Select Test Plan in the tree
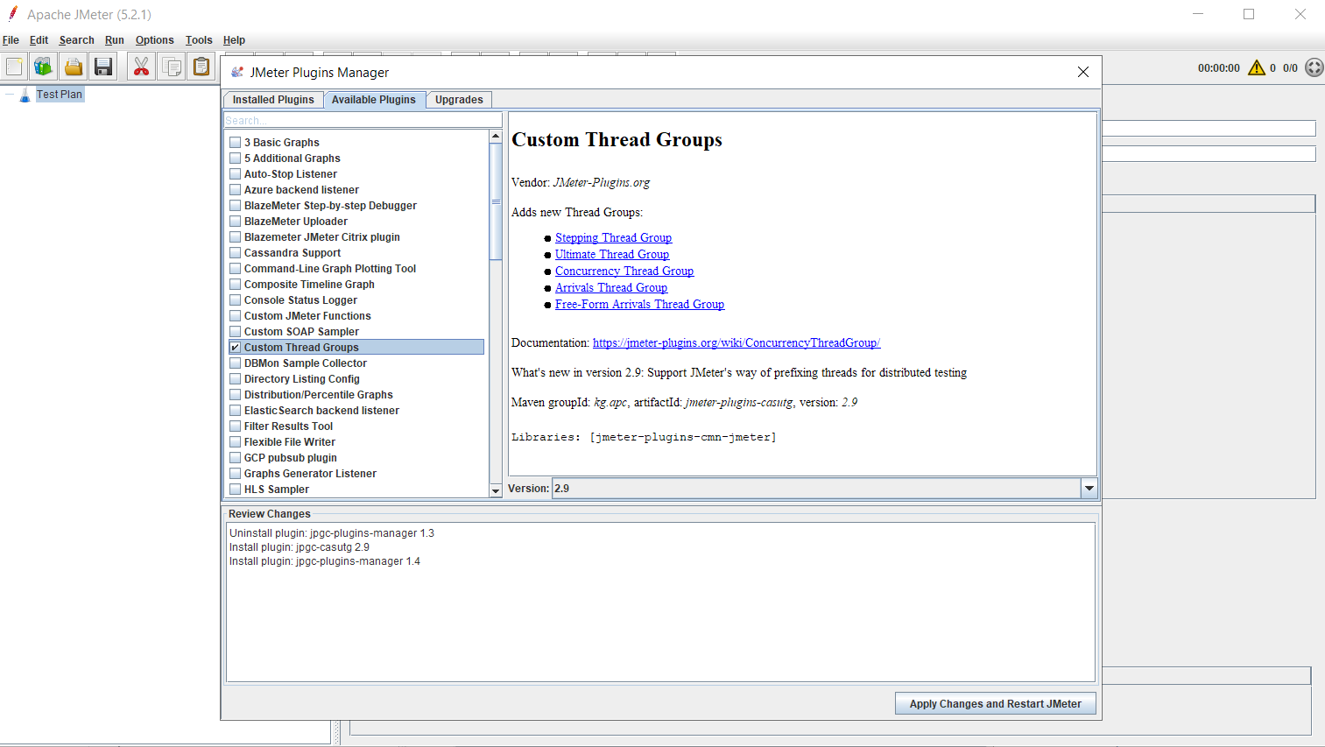The height and width of the screenshot is (747, 1325). pos(60,95)
